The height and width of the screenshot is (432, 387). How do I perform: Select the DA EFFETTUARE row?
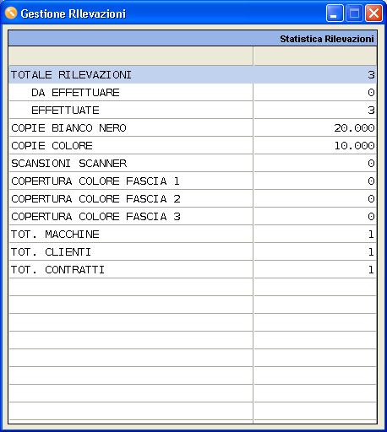pos(193,92)
